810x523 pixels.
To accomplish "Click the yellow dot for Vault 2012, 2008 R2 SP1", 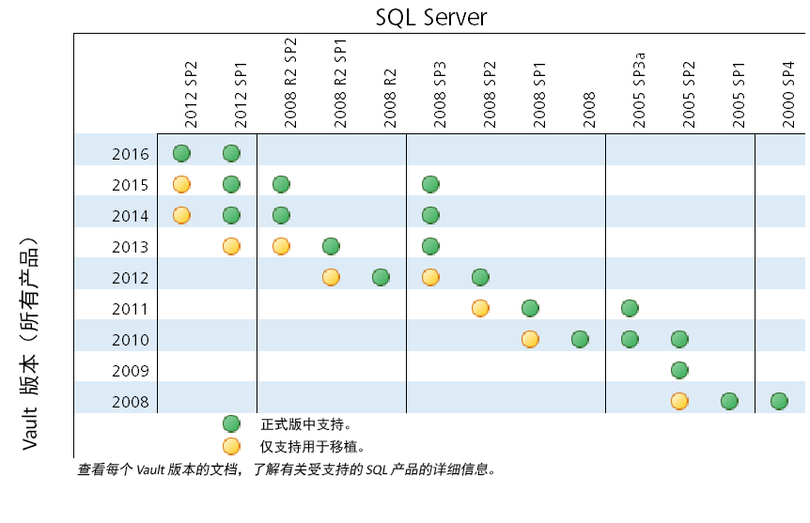I will click(x=331, y=277).
